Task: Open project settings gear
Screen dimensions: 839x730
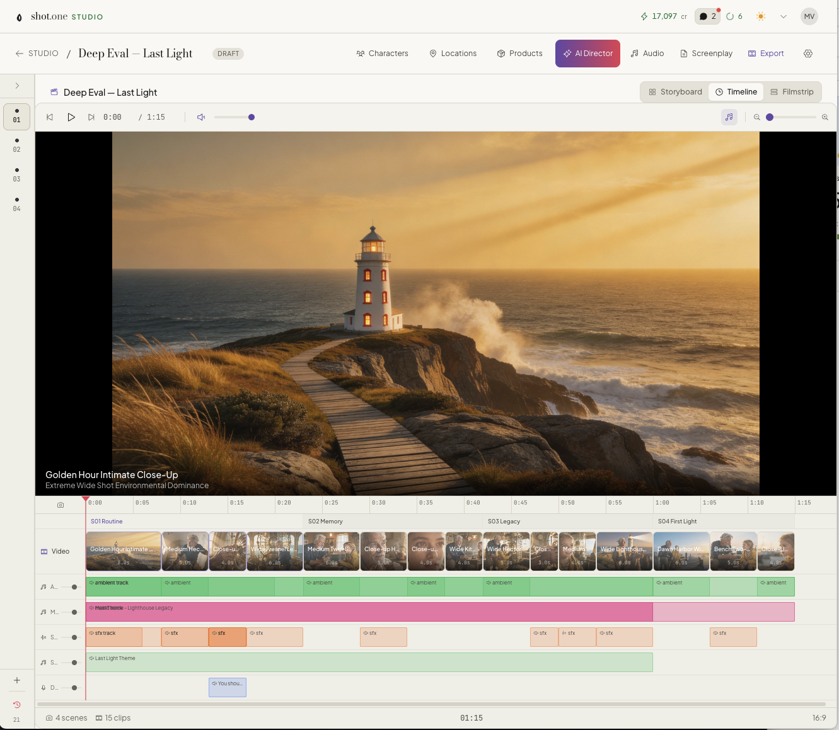Action: coord(808,54)
